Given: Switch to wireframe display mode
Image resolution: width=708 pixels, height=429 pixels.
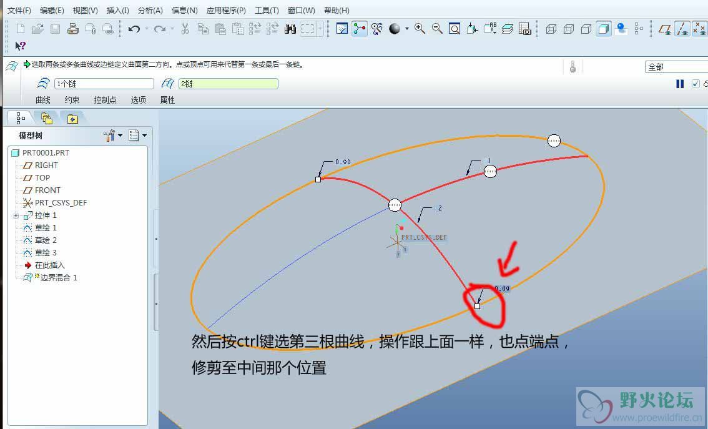Looking at the screenshot, I should pos(551,29).
